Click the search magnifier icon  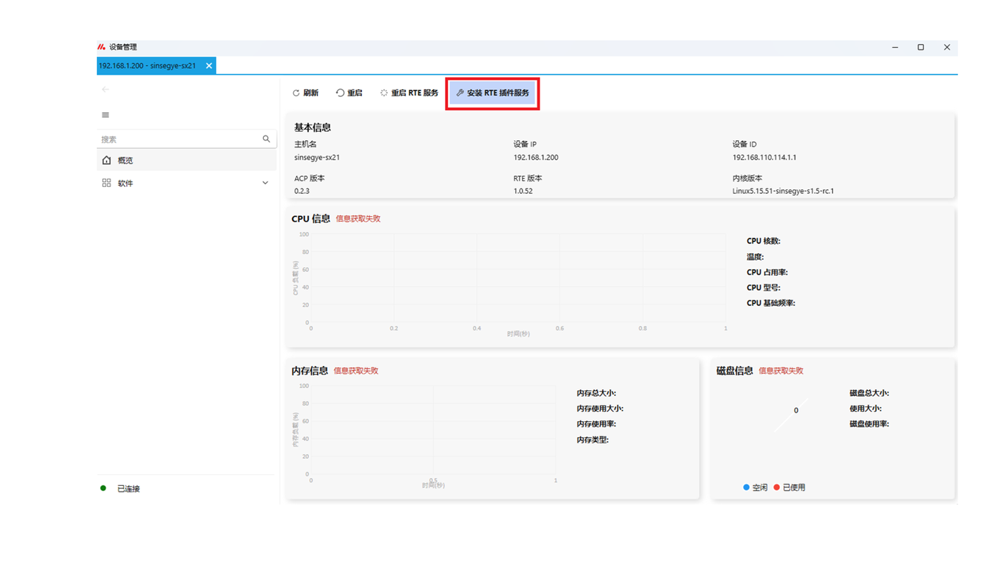266,139
